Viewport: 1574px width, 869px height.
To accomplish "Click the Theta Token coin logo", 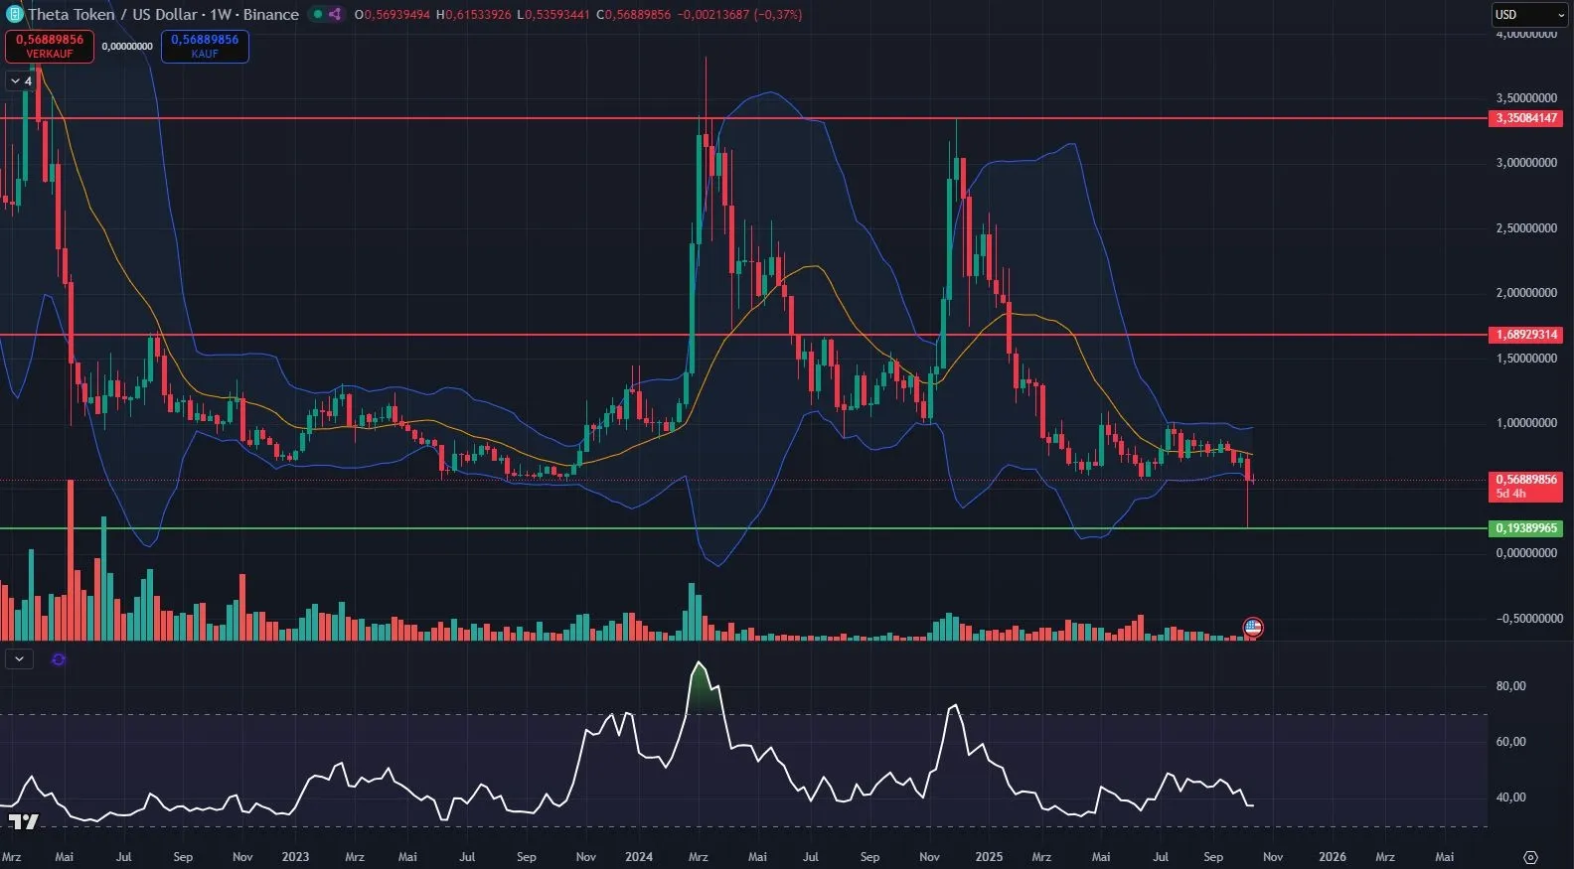I will click(14, 14).
